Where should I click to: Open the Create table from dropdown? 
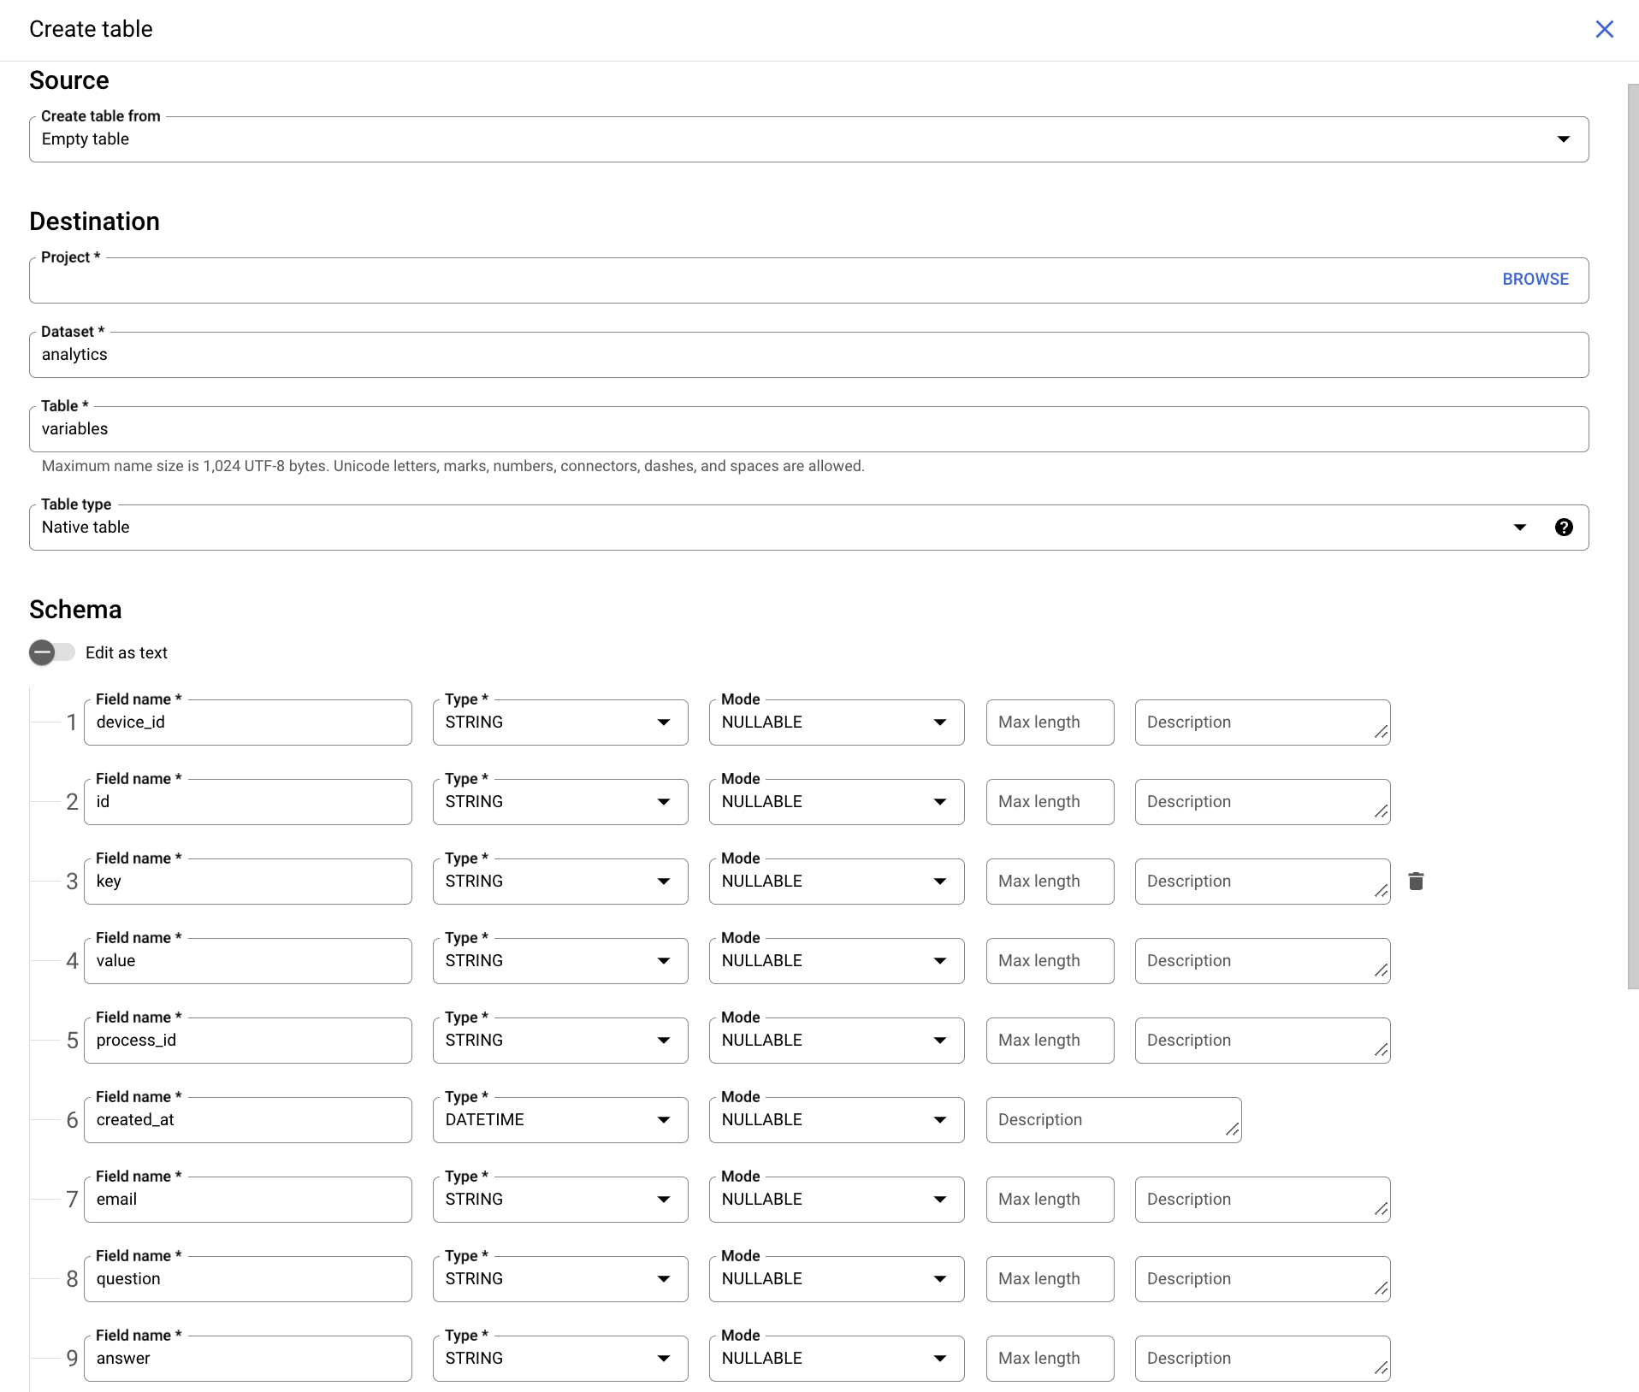(x=1563, y=139)
